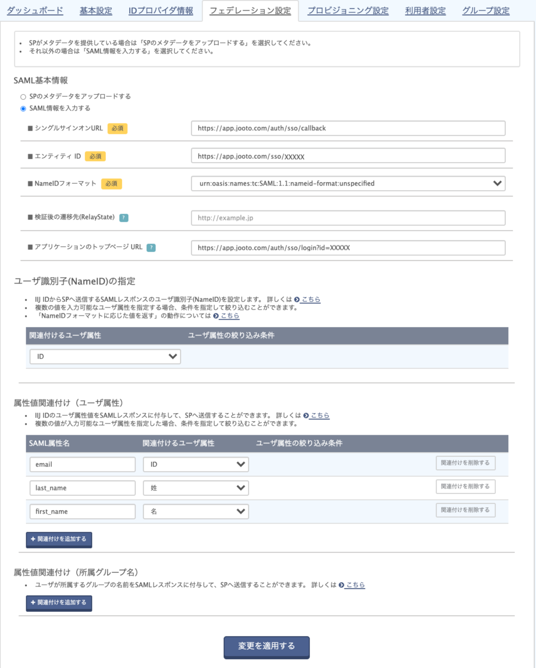The image size is (536, 668).
Task: Open user attribute dropdown for email row
Action: point(196,464)
